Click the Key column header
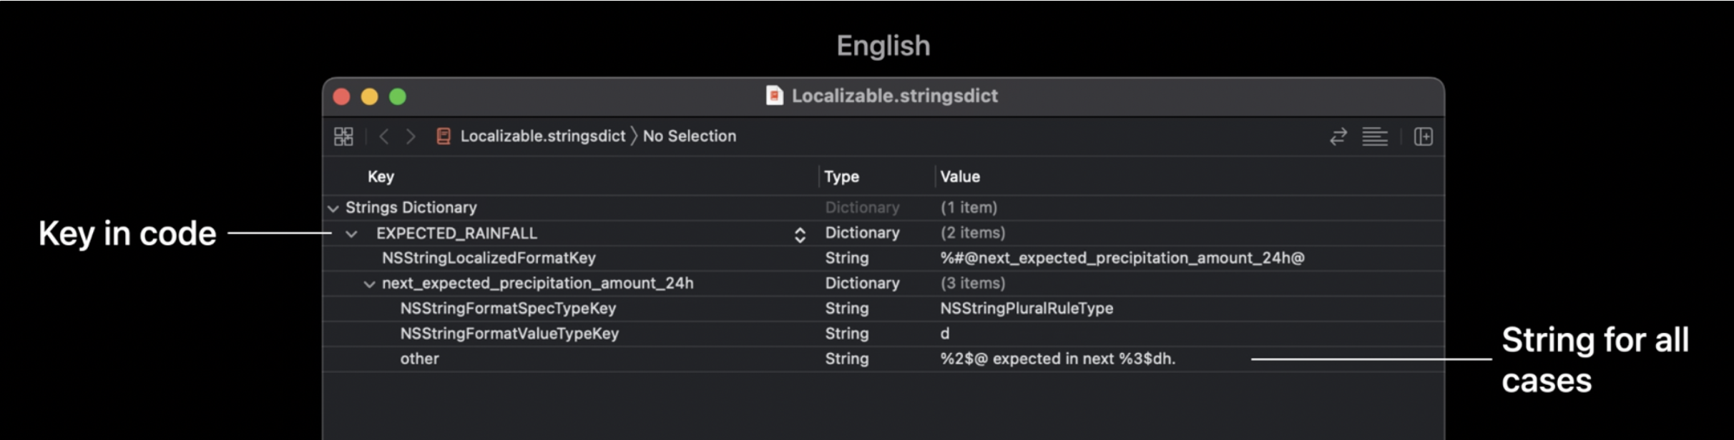 [x=381, y=176]
